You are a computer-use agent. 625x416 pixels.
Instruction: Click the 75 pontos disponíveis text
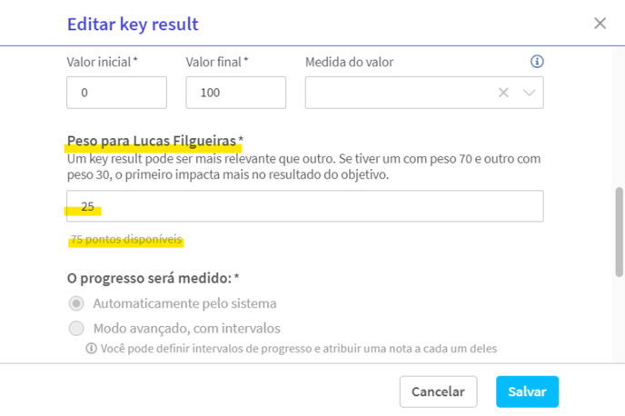point(126,240)
